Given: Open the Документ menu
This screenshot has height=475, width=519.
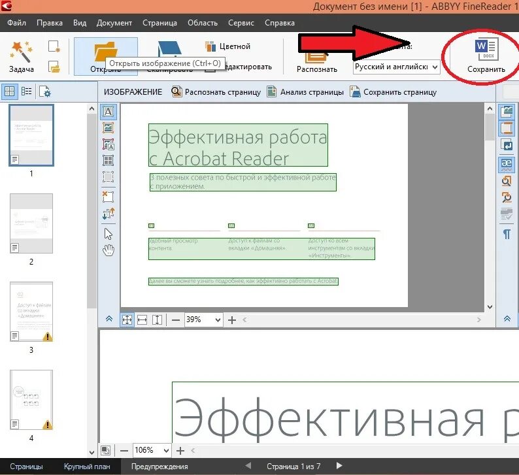Looking at the screenshot, I should [x=114, y=23].
